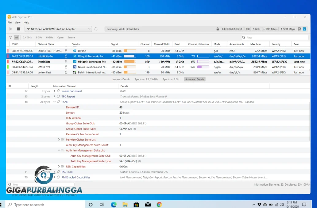Click the upload 1201 Mbps rate badge
Viewport: 317px width, 208px height.
pyautogui.click(x=288, y=29)
